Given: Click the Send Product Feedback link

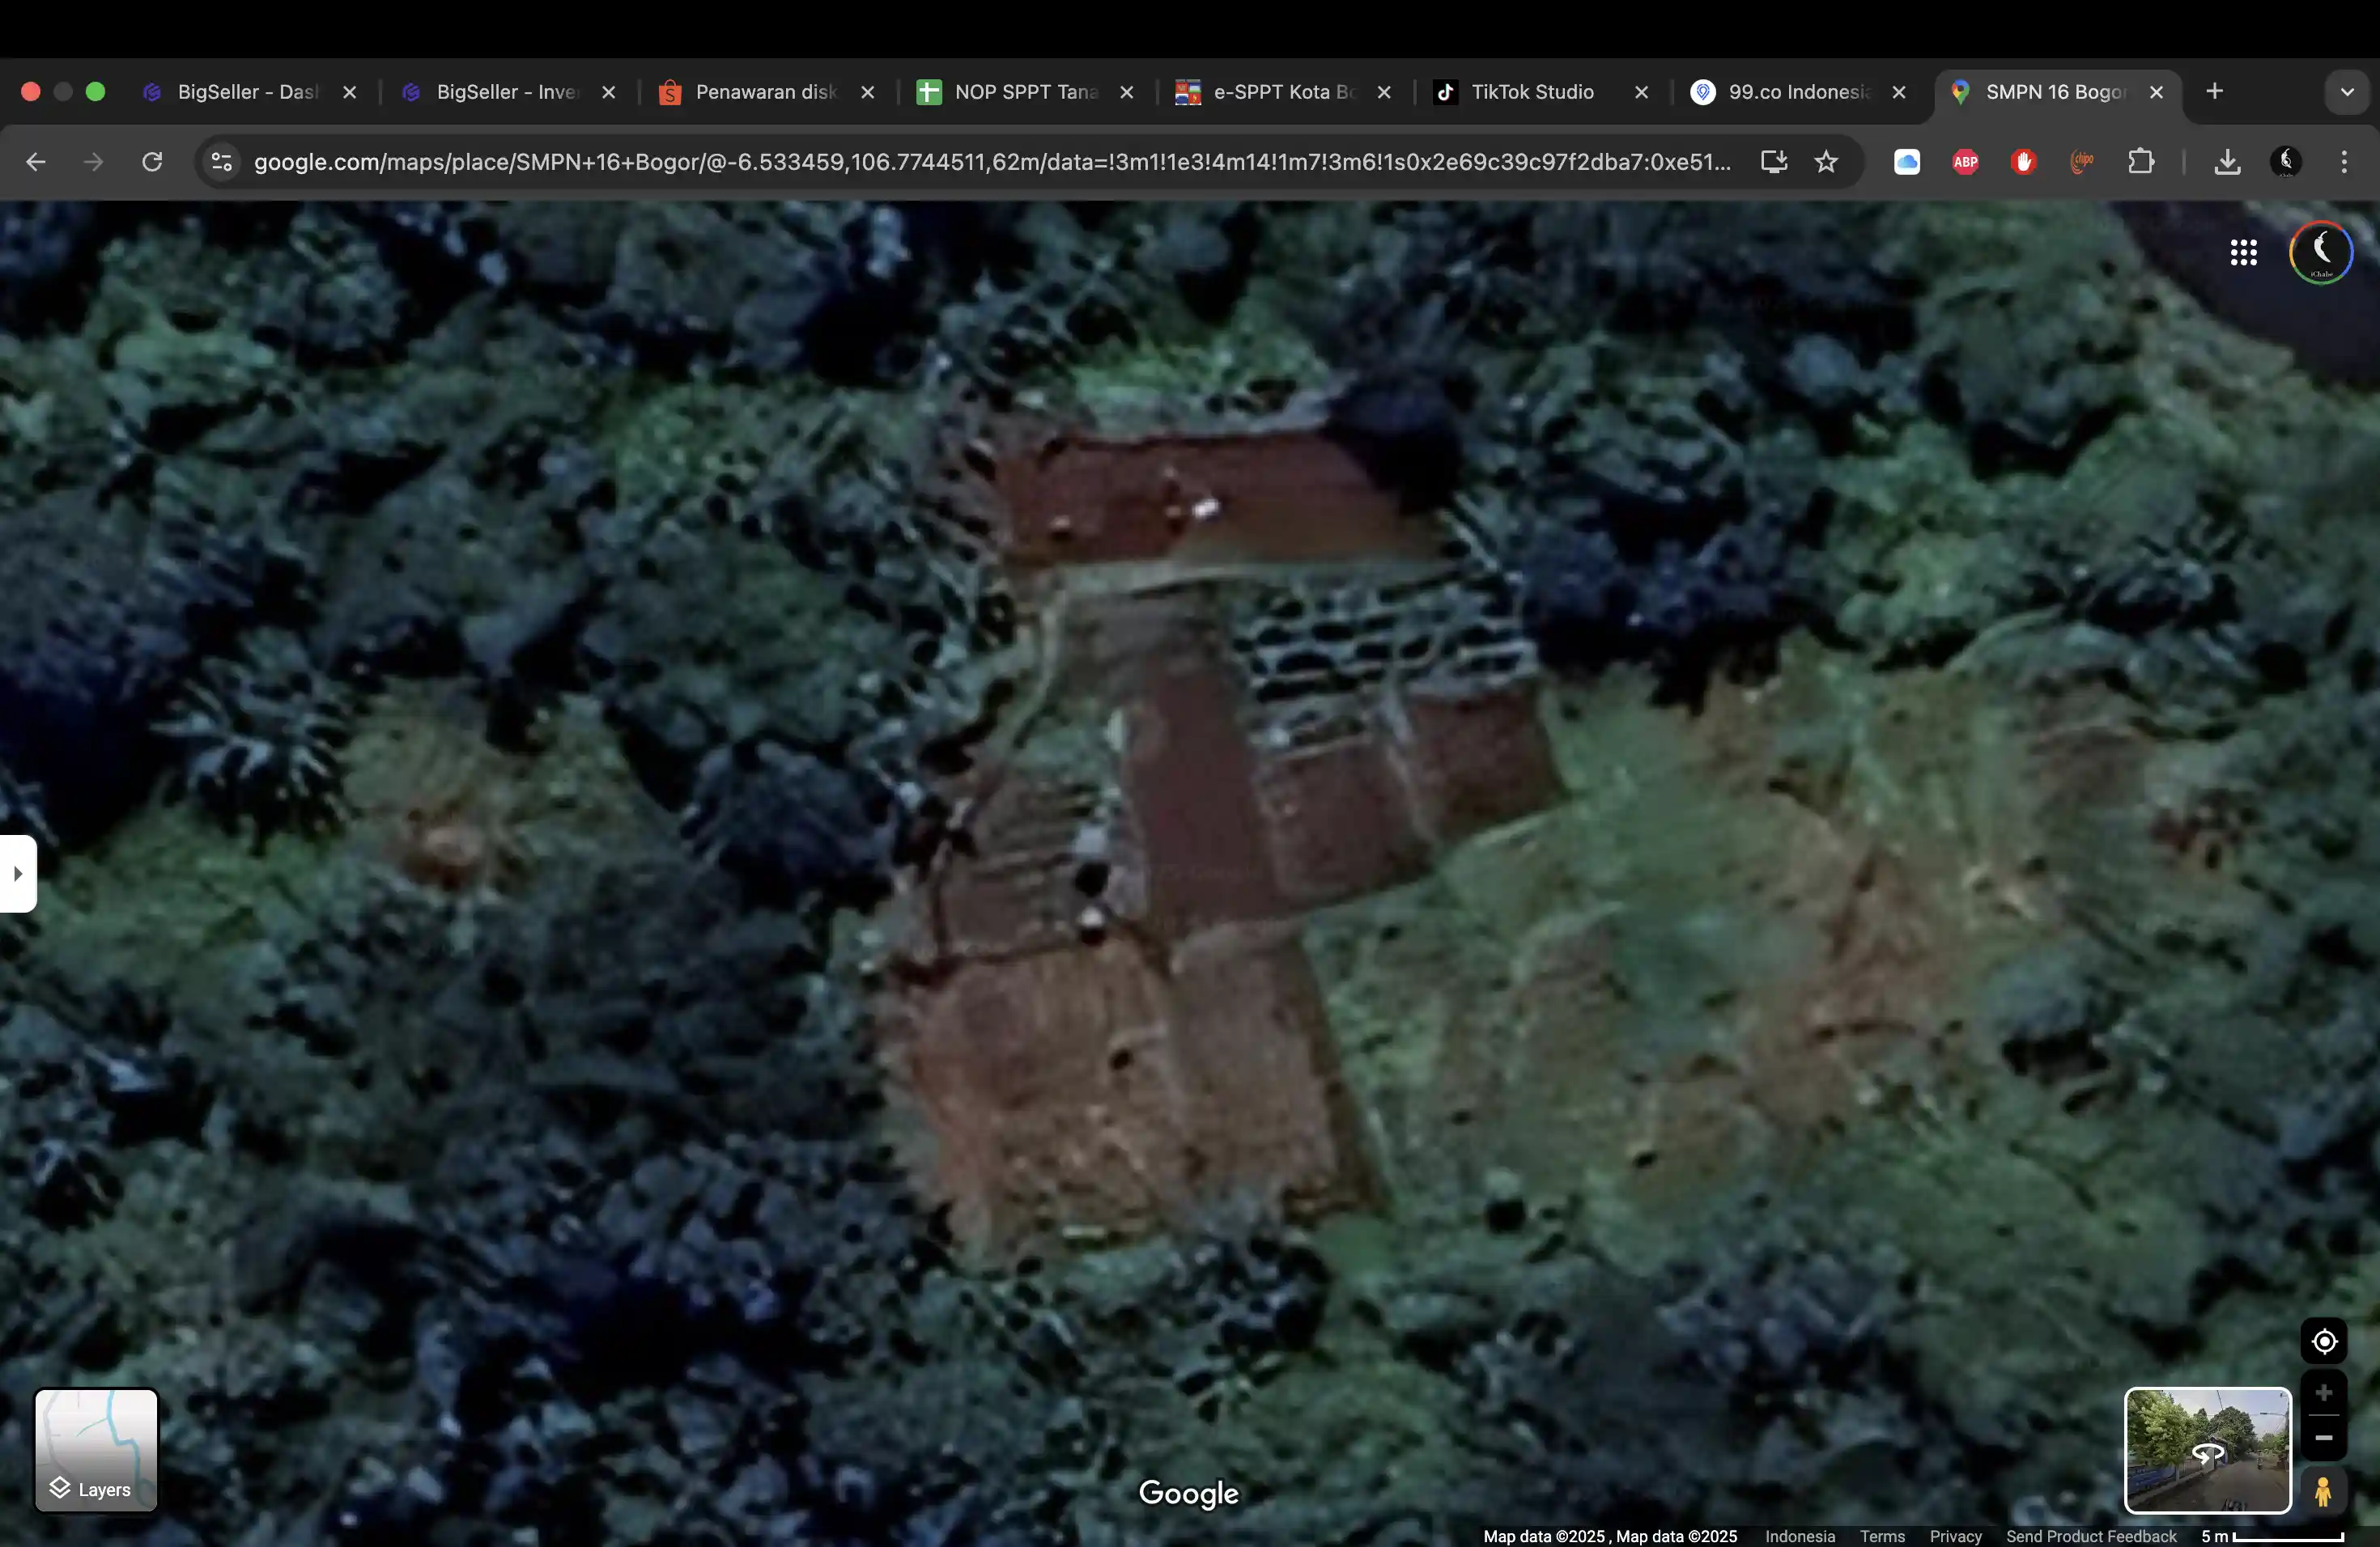Looking at the screenshot, I should pyautogui.click(x=2090, y=1536).
